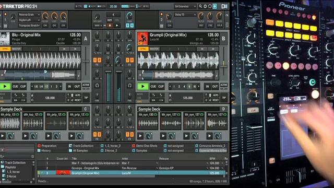The height and width of the screenshot is (188, 334).
Task: Toggle SYNC on Deck B
Action: click(x=143, y=49)
